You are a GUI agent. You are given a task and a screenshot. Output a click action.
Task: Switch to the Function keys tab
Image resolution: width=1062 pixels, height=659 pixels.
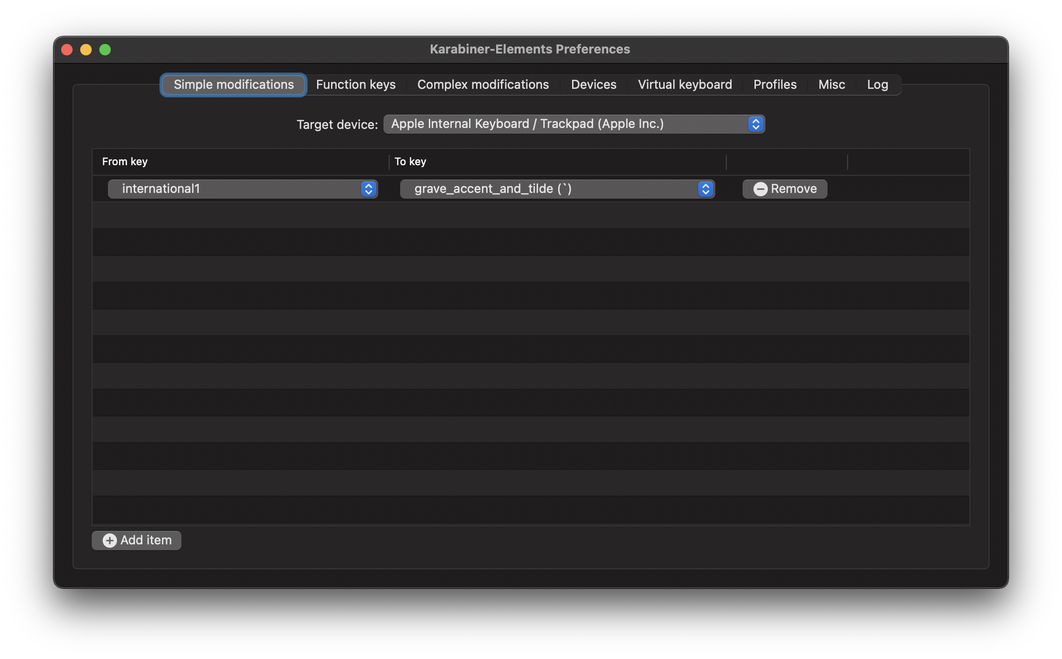356,85
